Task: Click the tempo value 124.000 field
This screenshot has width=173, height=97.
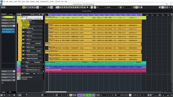Action: pos(135,95)
